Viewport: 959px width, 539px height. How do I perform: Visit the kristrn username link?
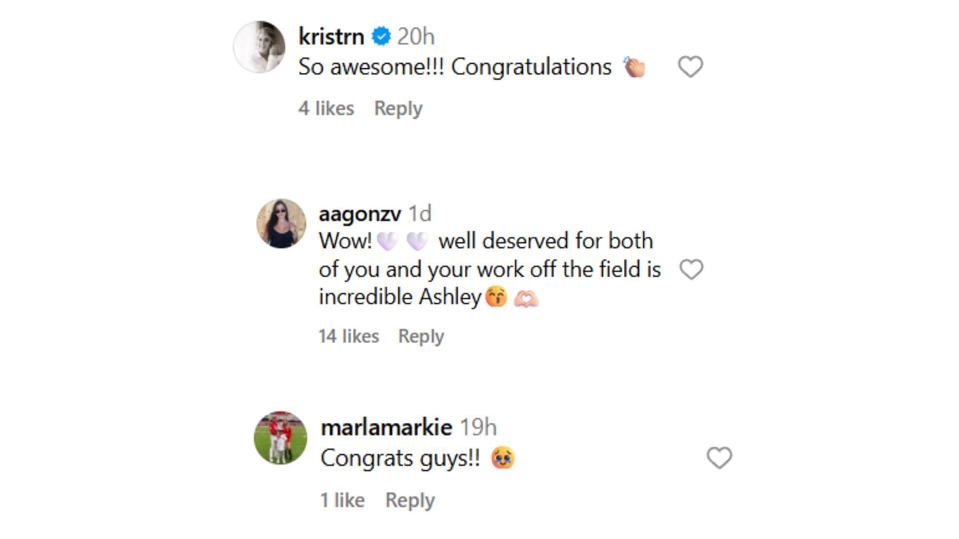point(331,36)
